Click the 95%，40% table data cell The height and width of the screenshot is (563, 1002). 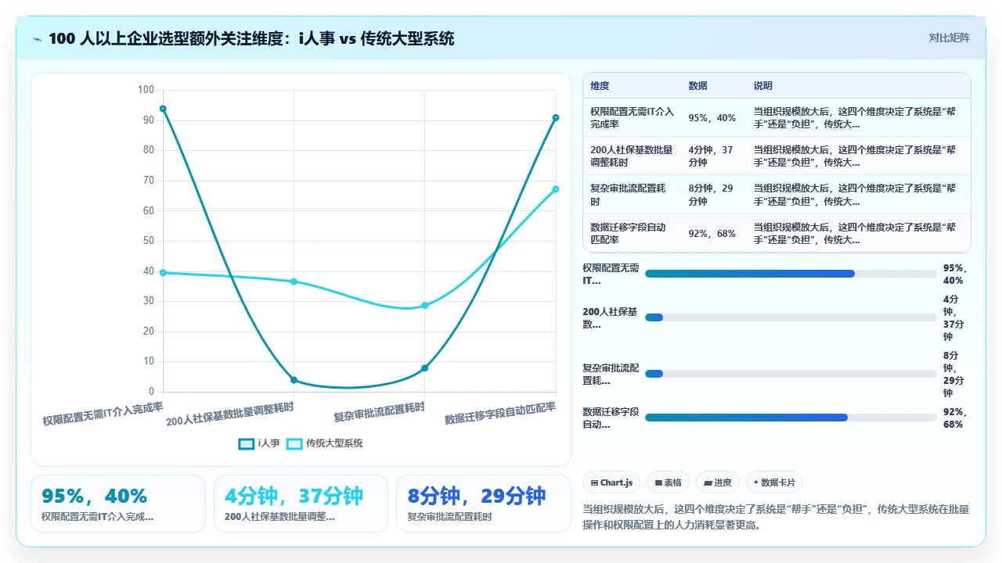pos(712,118)
